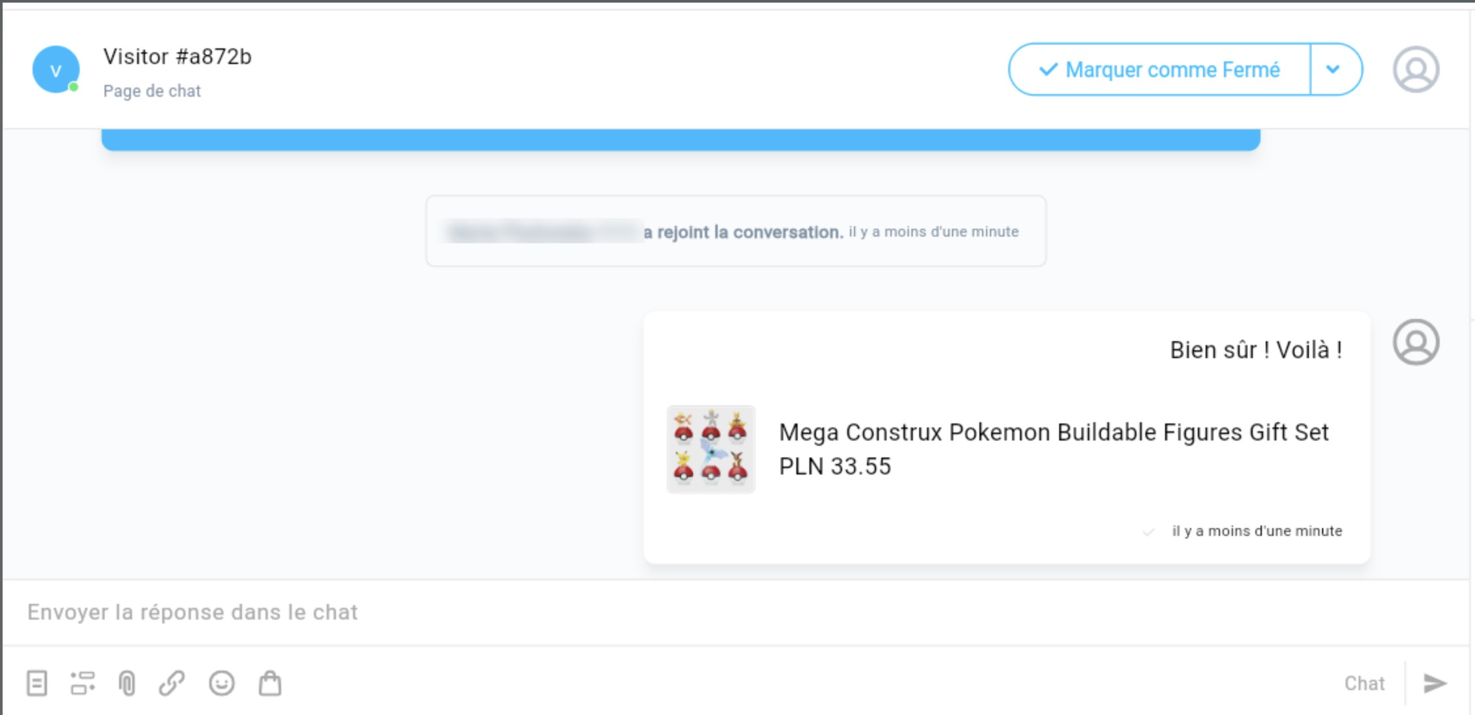1475x715 pixels.
Task: Focus the Envoyer la réponse input field
Action: point(736,612)
